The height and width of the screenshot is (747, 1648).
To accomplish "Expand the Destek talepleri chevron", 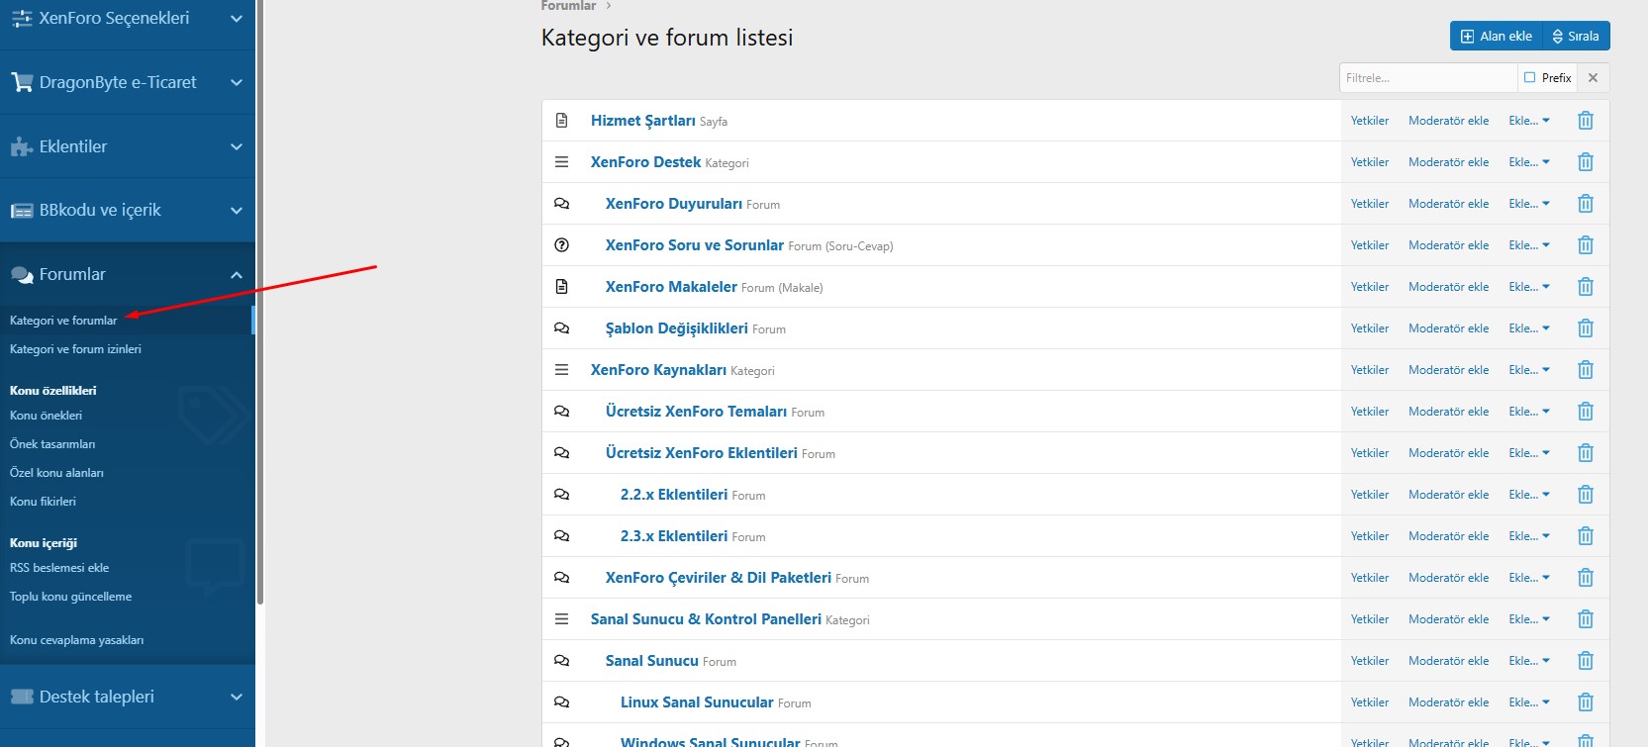I will point(237,698).
